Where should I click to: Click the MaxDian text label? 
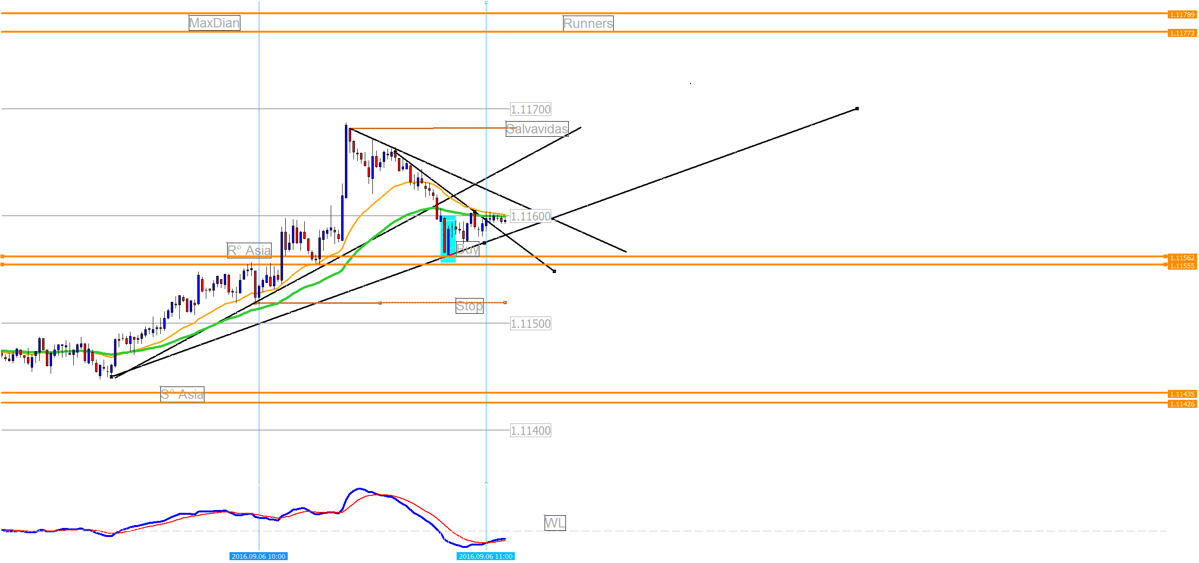pyautogui.click(x=214, y=23)
